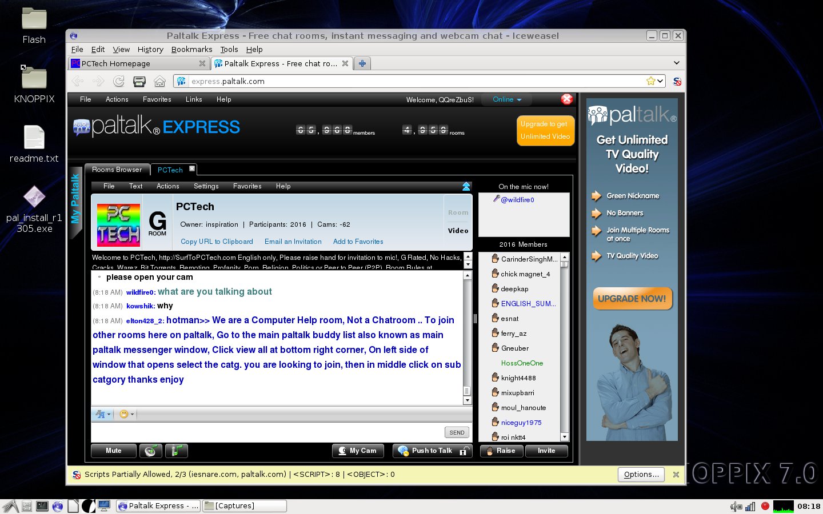Open the Paltalk Actions menu in the top bar
Viewport: 823px width, 514px height.
click(x=117, y=99)
